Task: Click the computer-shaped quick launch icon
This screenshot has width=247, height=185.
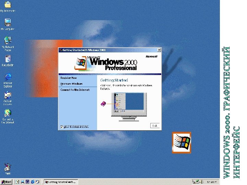Action: tap(22, 182)
